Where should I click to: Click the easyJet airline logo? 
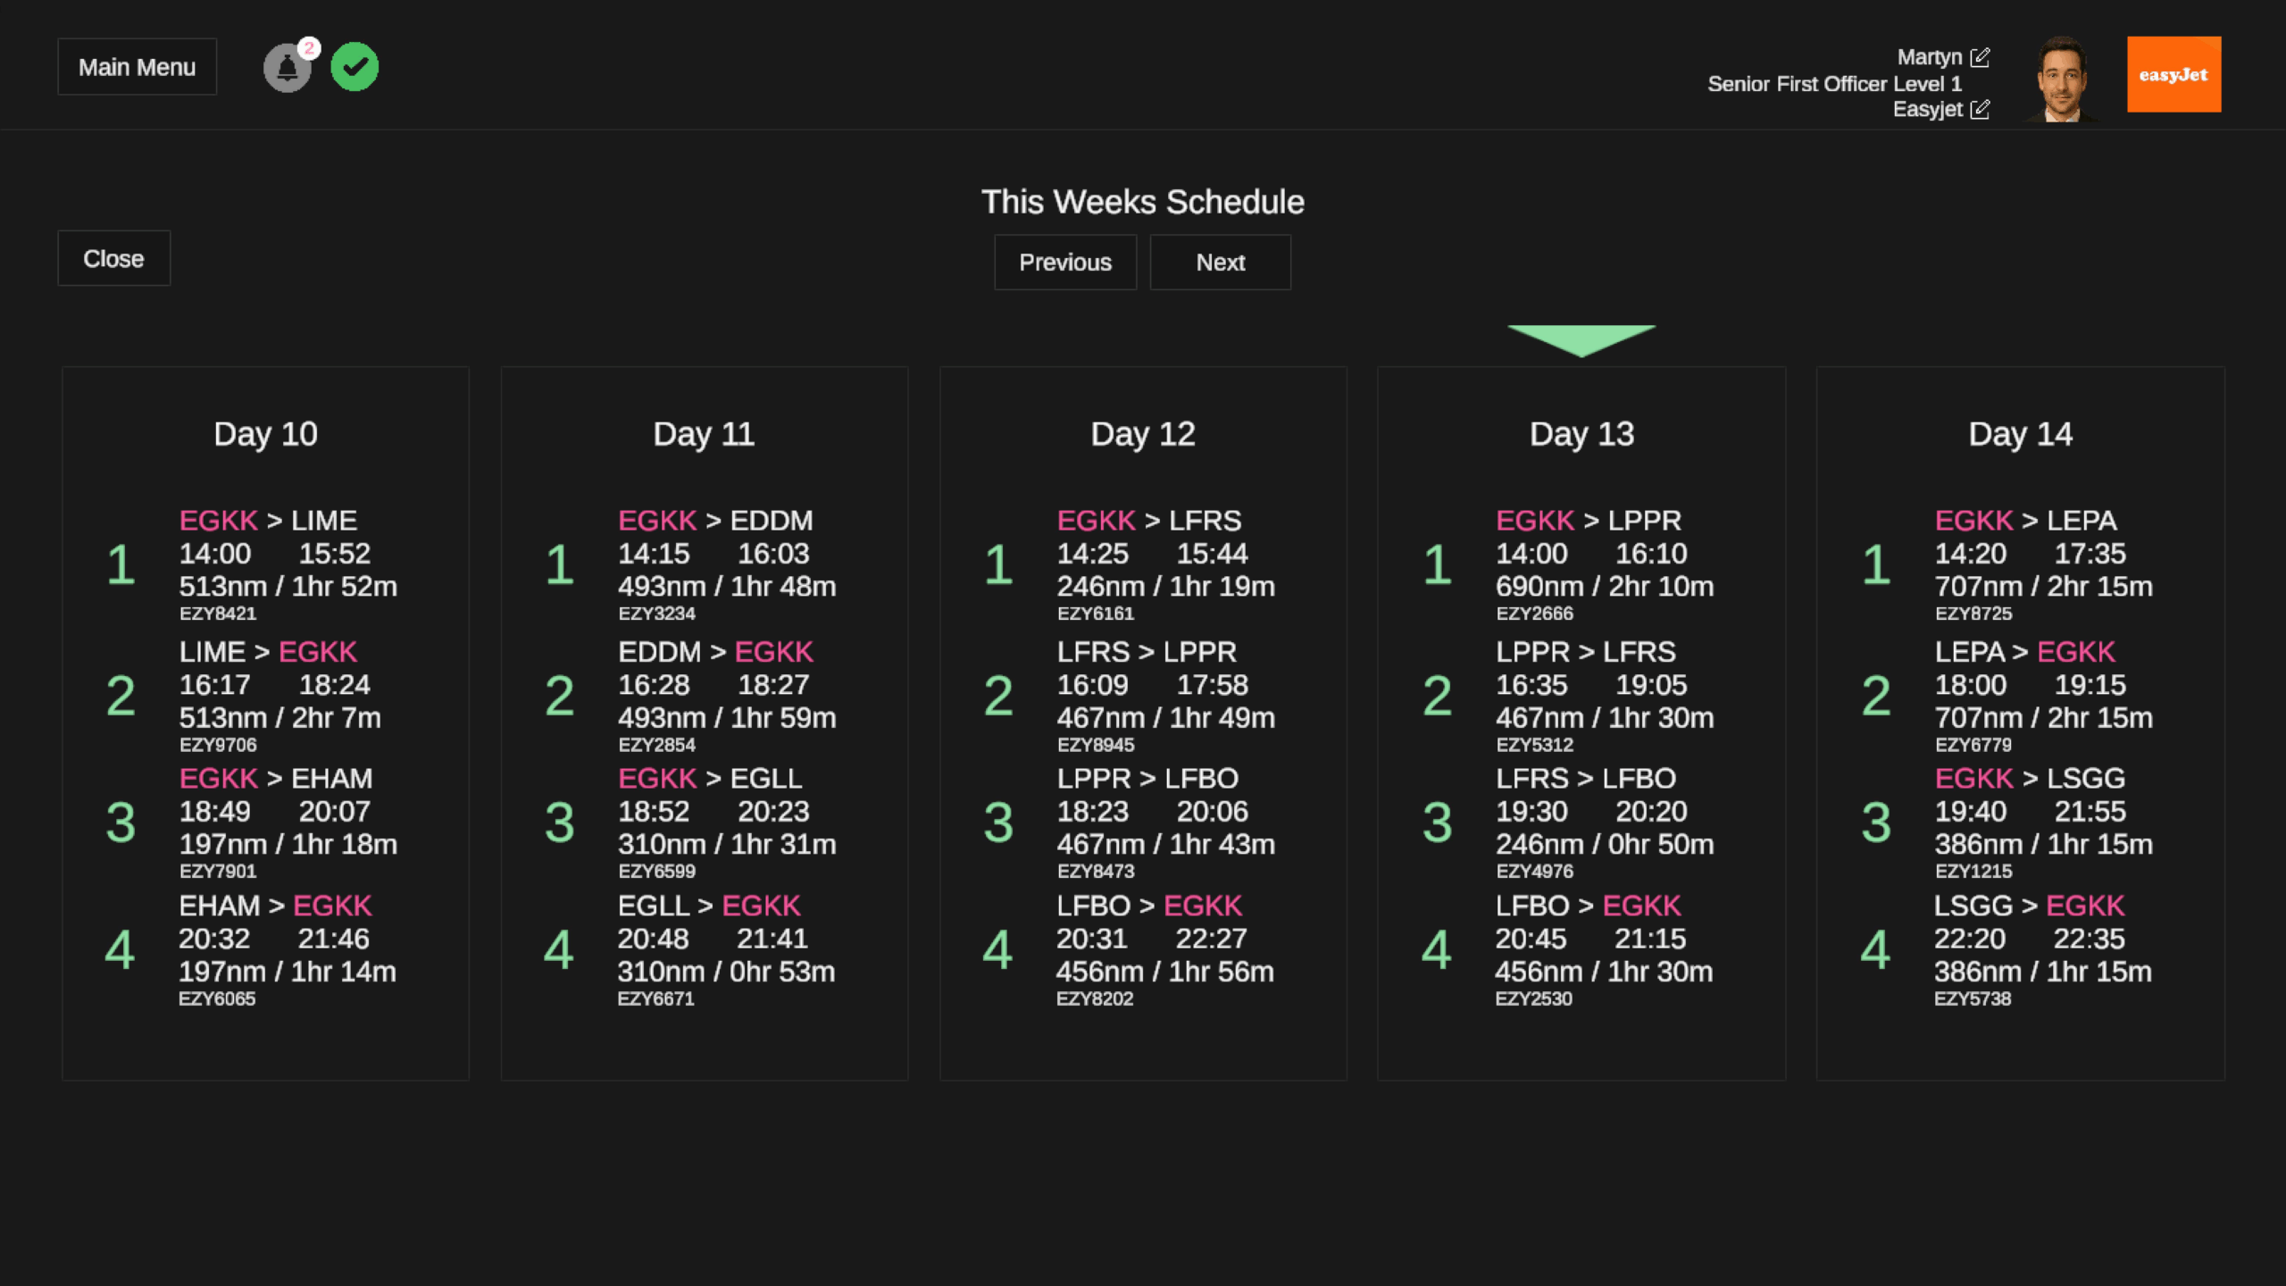click(x=2173, y=74)
